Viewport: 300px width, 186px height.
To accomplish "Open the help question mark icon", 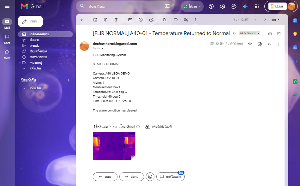I will tap(211, 6).
